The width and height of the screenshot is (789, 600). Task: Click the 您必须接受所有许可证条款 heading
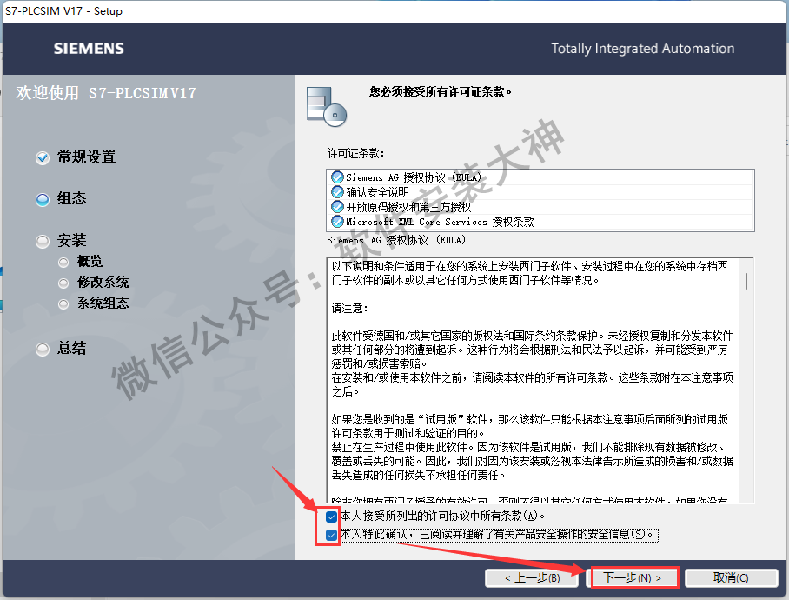(440, 91)
